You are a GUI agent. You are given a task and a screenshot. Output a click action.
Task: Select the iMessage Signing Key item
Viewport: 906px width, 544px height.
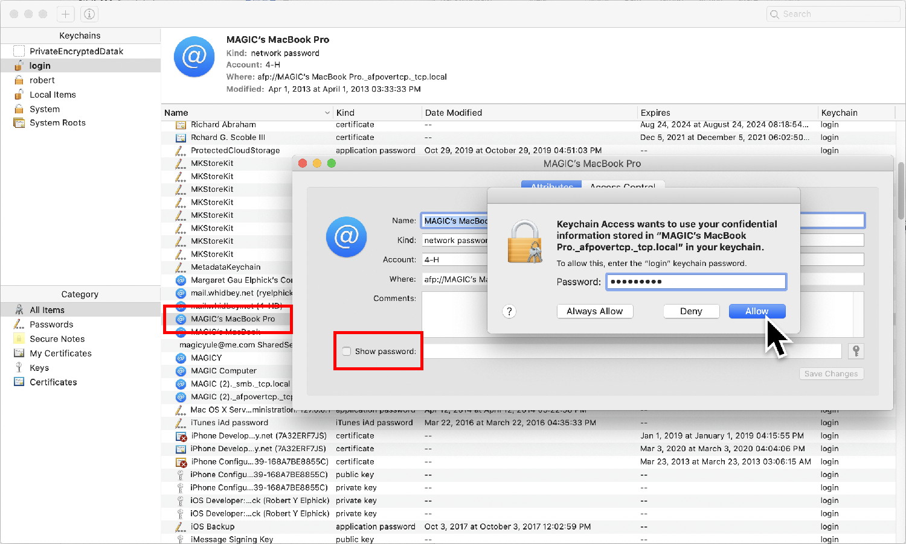tap(528, 540)
